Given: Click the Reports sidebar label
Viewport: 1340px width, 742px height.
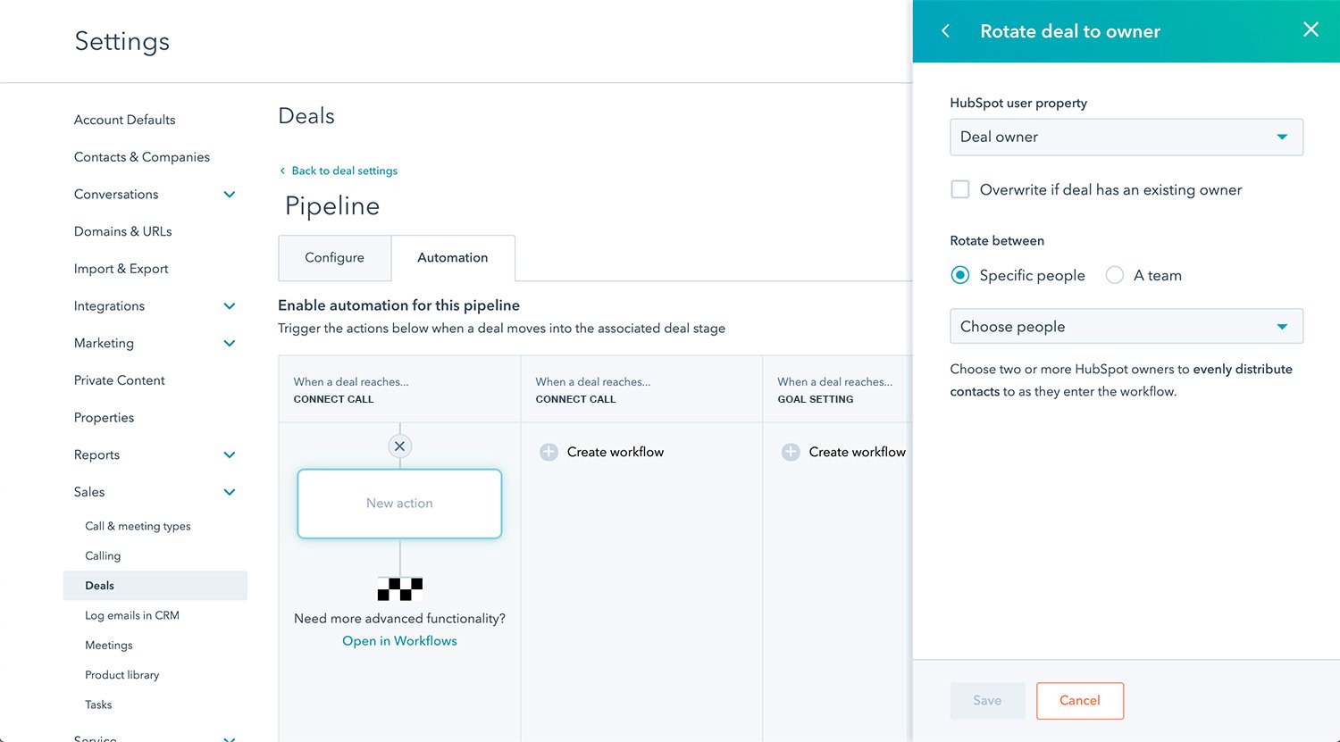Looking at the screenshot, I should (96, 454).
